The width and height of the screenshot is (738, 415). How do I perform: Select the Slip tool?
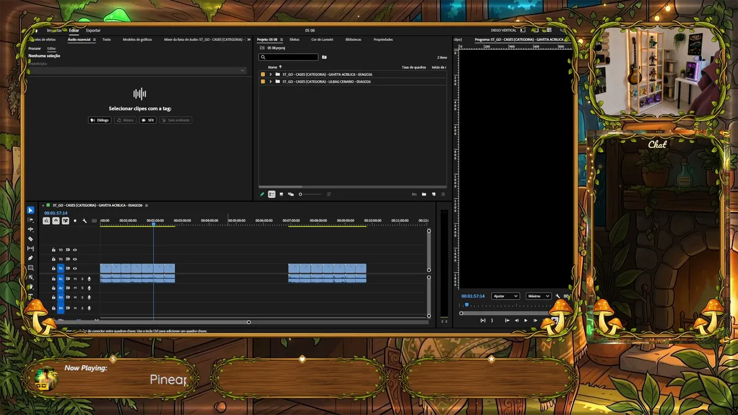[x=31, y=248]
